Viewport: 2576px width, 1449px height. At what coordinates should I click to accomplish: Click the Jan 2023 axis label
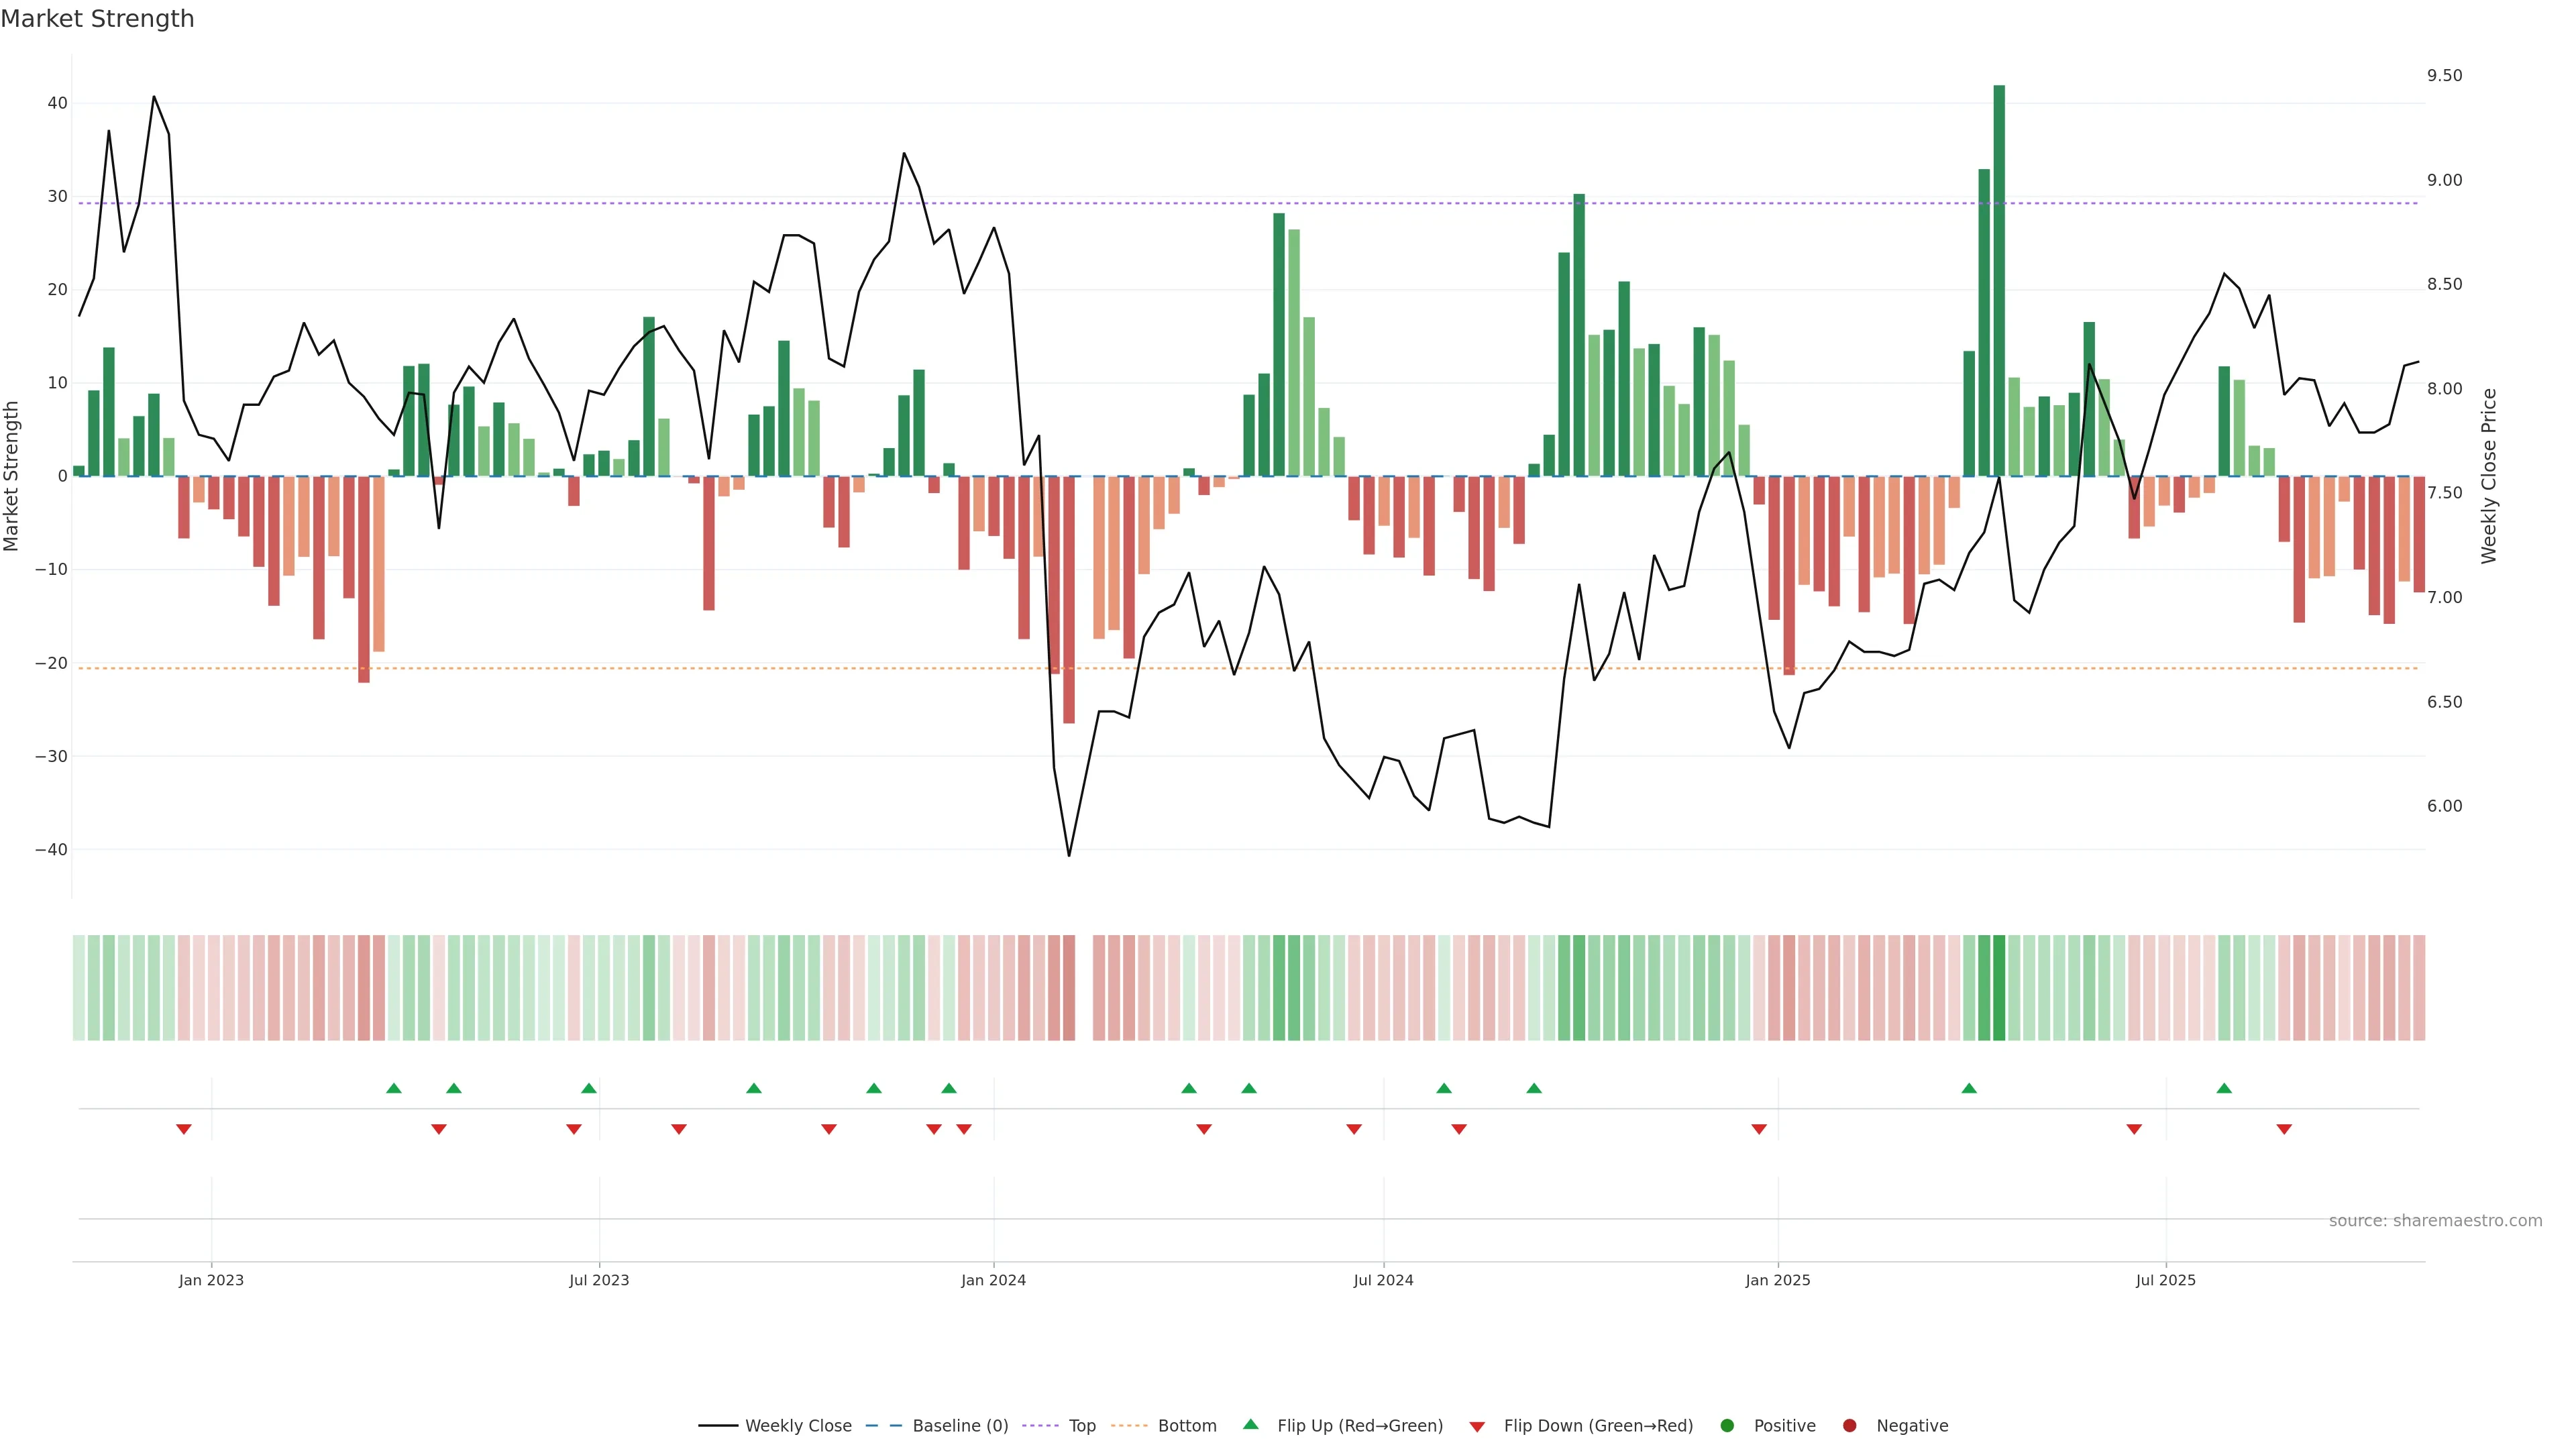(211, 1280)
